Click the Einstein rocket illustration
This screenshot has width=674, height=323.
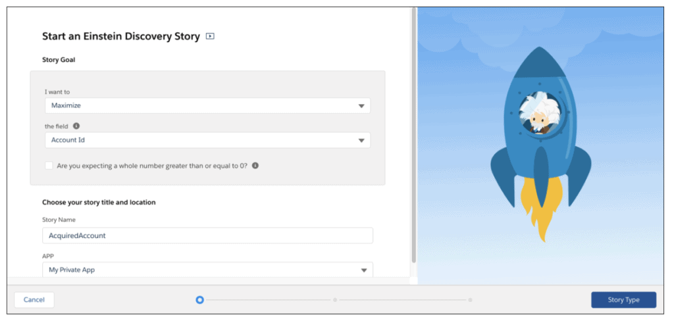pyautogui.click(x=540, y=144)
